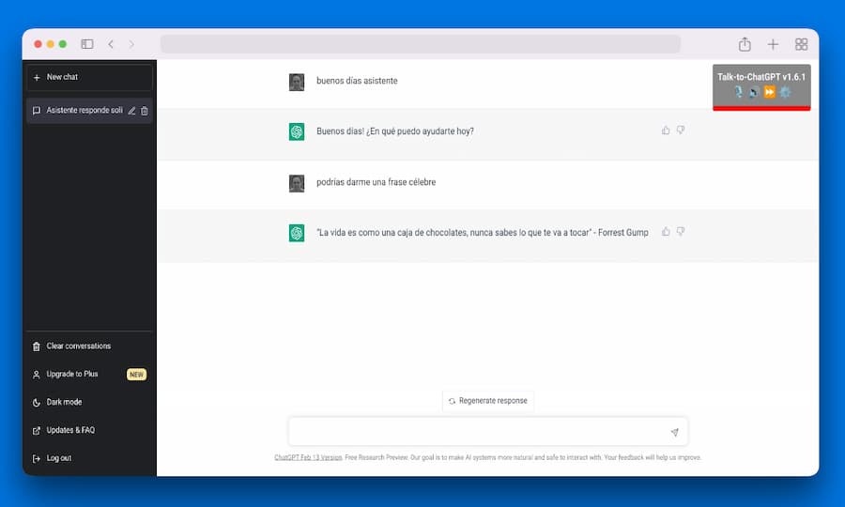Open a new Safari tab with plus
Viewport: 845px width, 507px height.
(x=773, y=44)
